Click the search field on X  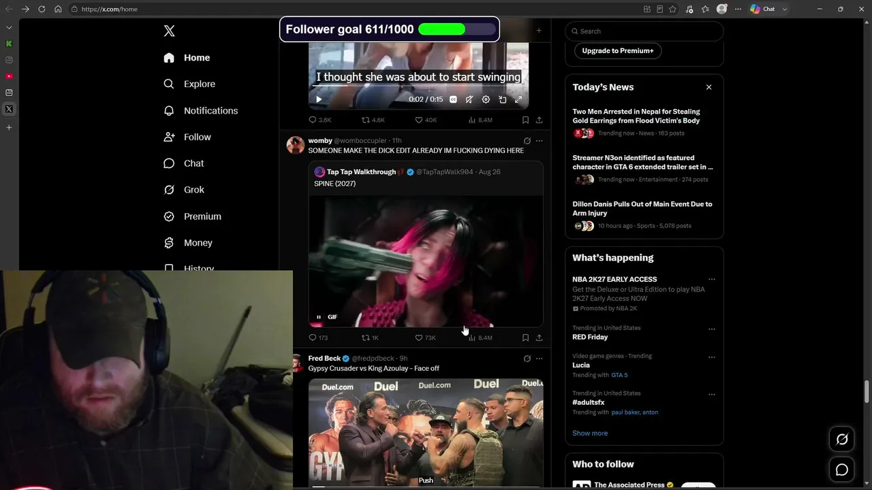point(644,31)
